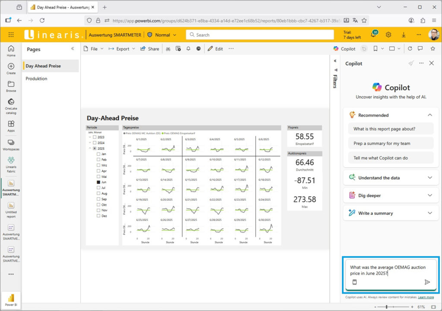
Task: Focus the Power BI Search box
Action: [x=260, y=35]
